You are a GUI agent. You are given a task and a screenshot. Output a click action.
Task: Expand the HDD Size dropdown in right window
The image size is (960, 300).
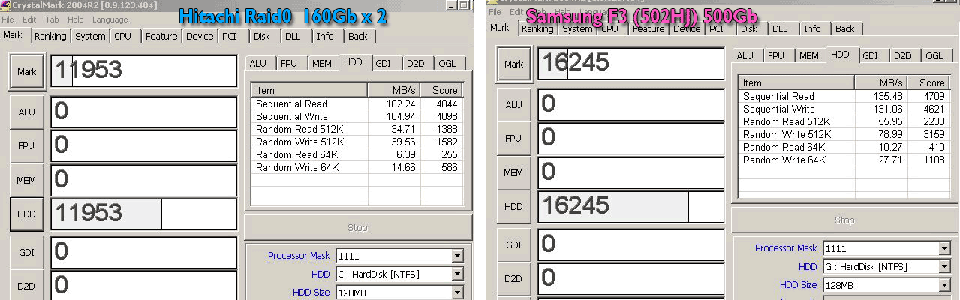click(x=944, y=285)
